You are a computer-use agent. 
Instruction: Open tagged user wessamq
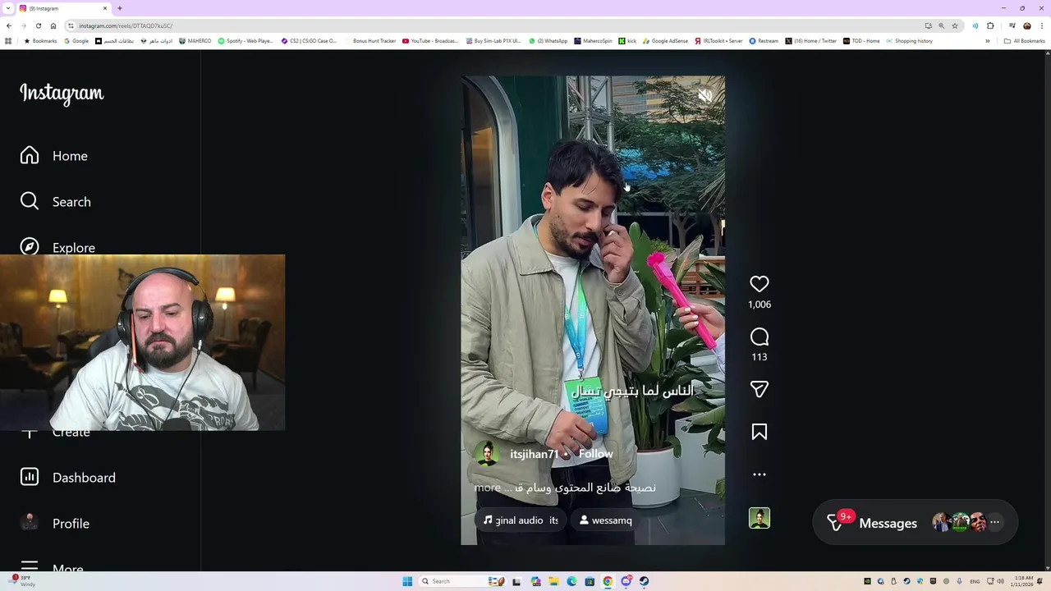(x=606, y=520)
